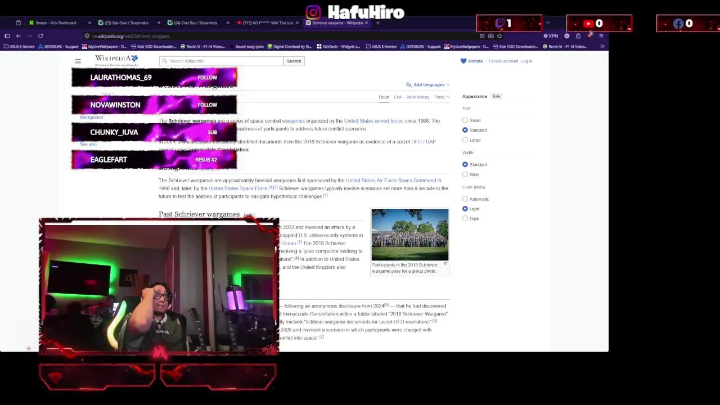Open the KickTools - Widgets bookmark
Screen dimensions: 720x405
click(x=338, y=47)
